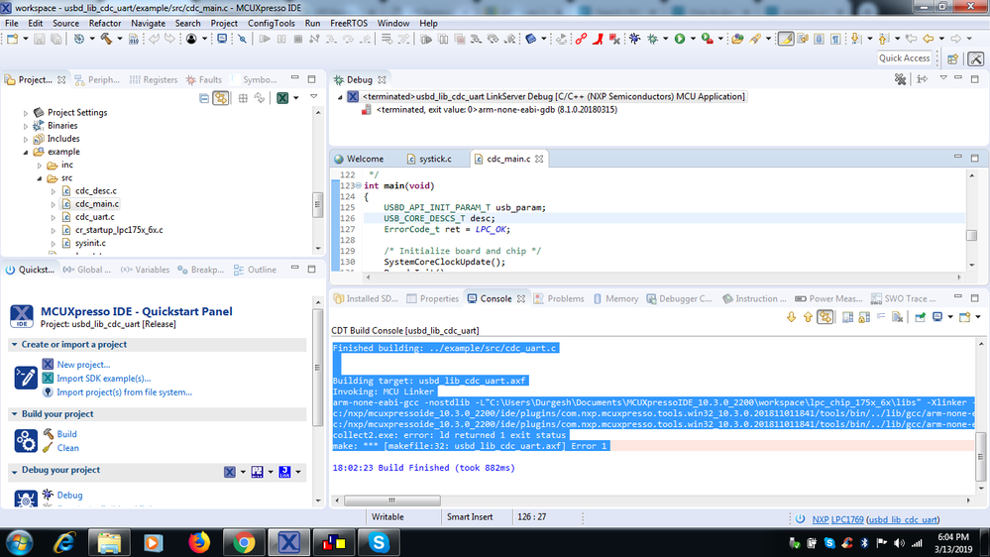Switch to the systick.c editor tab

429,160
